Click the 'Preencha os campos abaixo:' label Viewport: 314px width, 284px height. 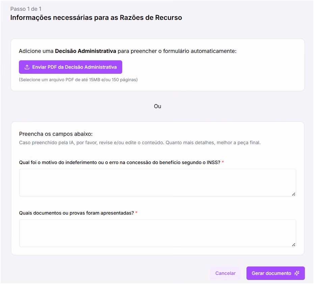(56, 134)
